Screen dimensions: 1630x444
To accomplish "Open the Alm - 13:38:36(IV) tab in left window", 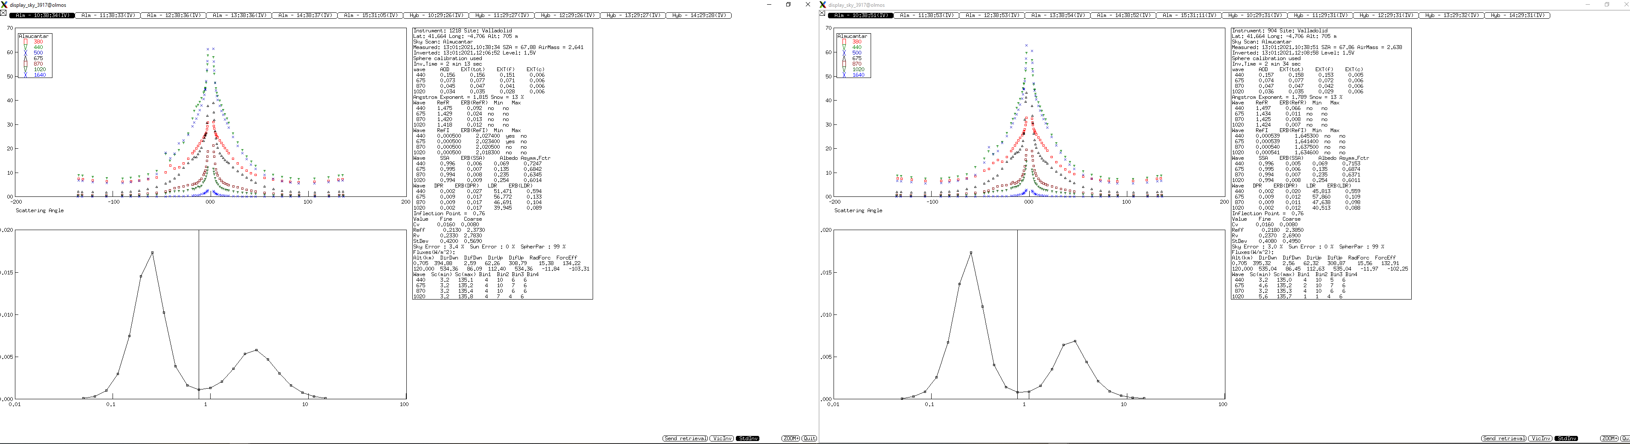I will click(x=239, y=15).
